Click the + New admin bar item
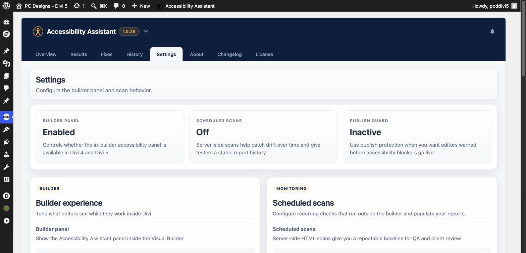The image size is (526, 253). coord(141,6)
